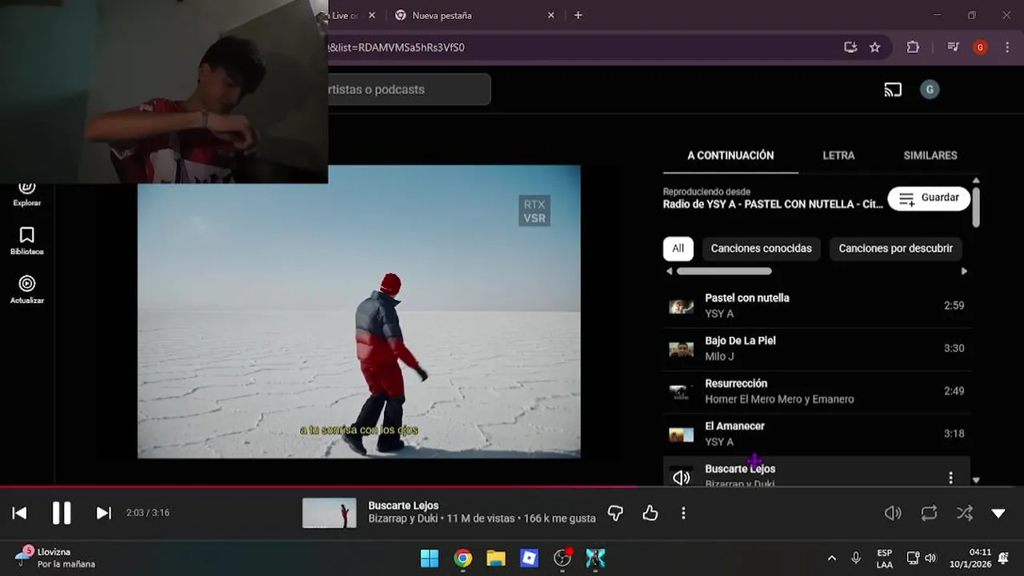Open a new Chrome tab

click(x=578, y=15)
